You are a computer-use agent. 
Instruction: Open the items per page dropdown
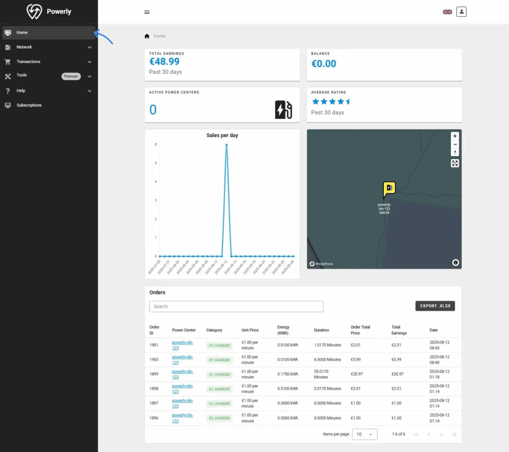(364, 434)
